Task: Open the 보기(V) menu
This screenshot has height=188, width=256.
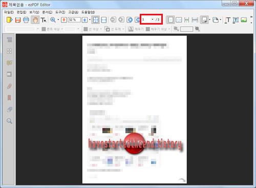Action: (34, 12)
